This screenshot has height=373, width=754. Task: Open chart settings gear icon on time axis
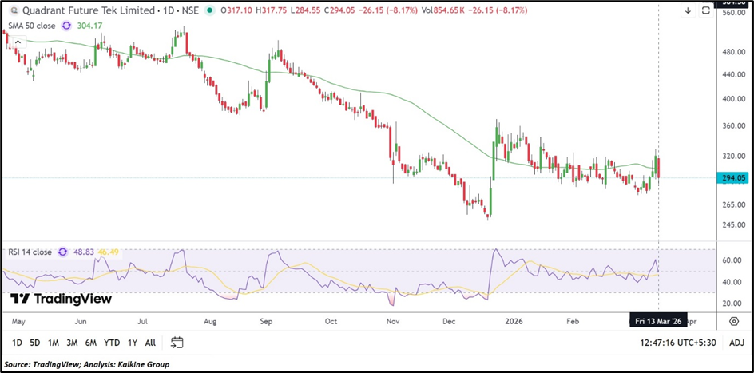point(733,321)
